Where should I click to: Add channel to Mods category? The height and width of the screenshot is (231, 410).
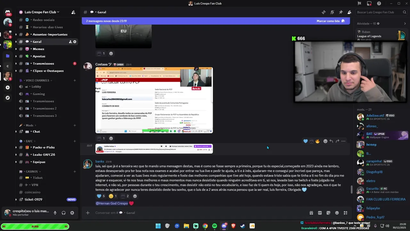75,125
